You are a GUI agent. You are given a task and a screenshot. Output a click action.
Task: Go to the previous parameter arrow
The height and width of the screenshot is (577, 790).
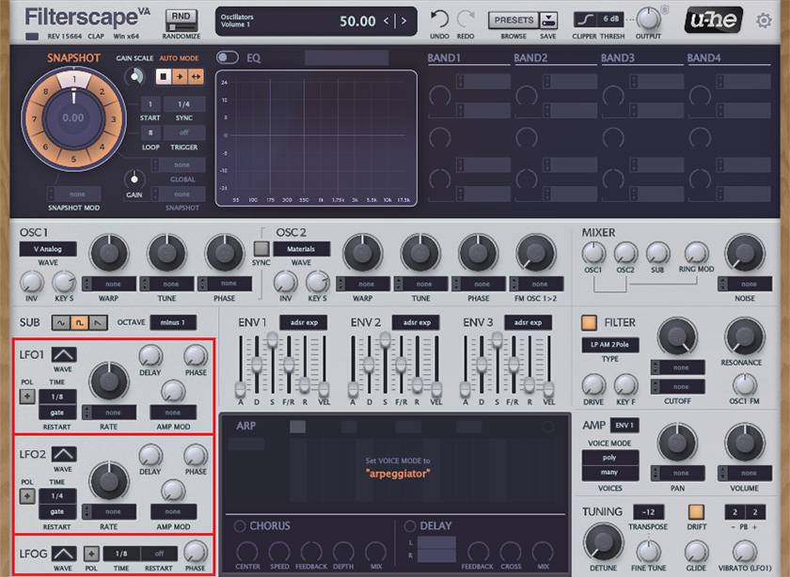pyautogui.click(x=386, y=22)
